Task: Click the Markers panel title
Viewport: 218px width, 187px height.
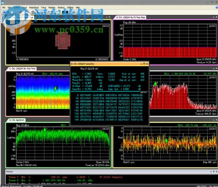Action: (x=9, y=172)
